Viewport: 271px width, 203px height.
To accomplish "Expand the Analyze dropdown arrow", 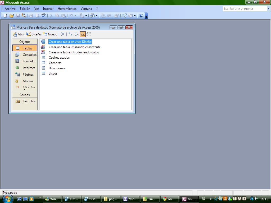I will tap(97, 16).
